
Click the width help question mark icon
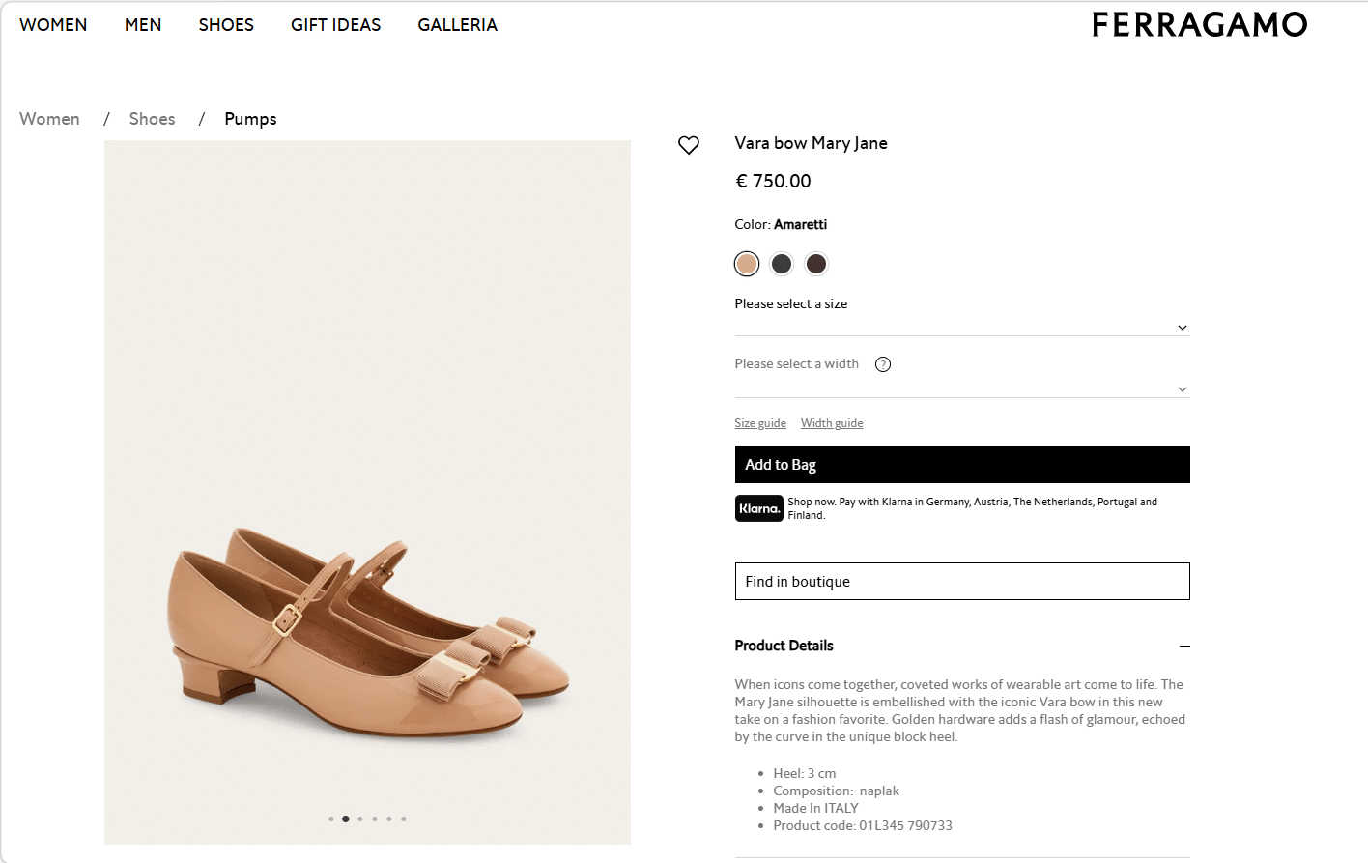click(x=883, y=364)
